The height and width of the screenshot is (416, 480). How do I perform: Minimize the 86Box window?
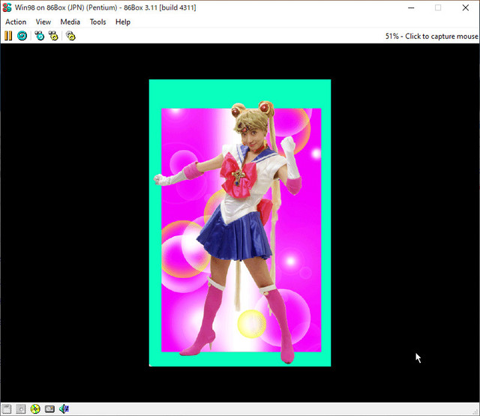pos(411,7)
